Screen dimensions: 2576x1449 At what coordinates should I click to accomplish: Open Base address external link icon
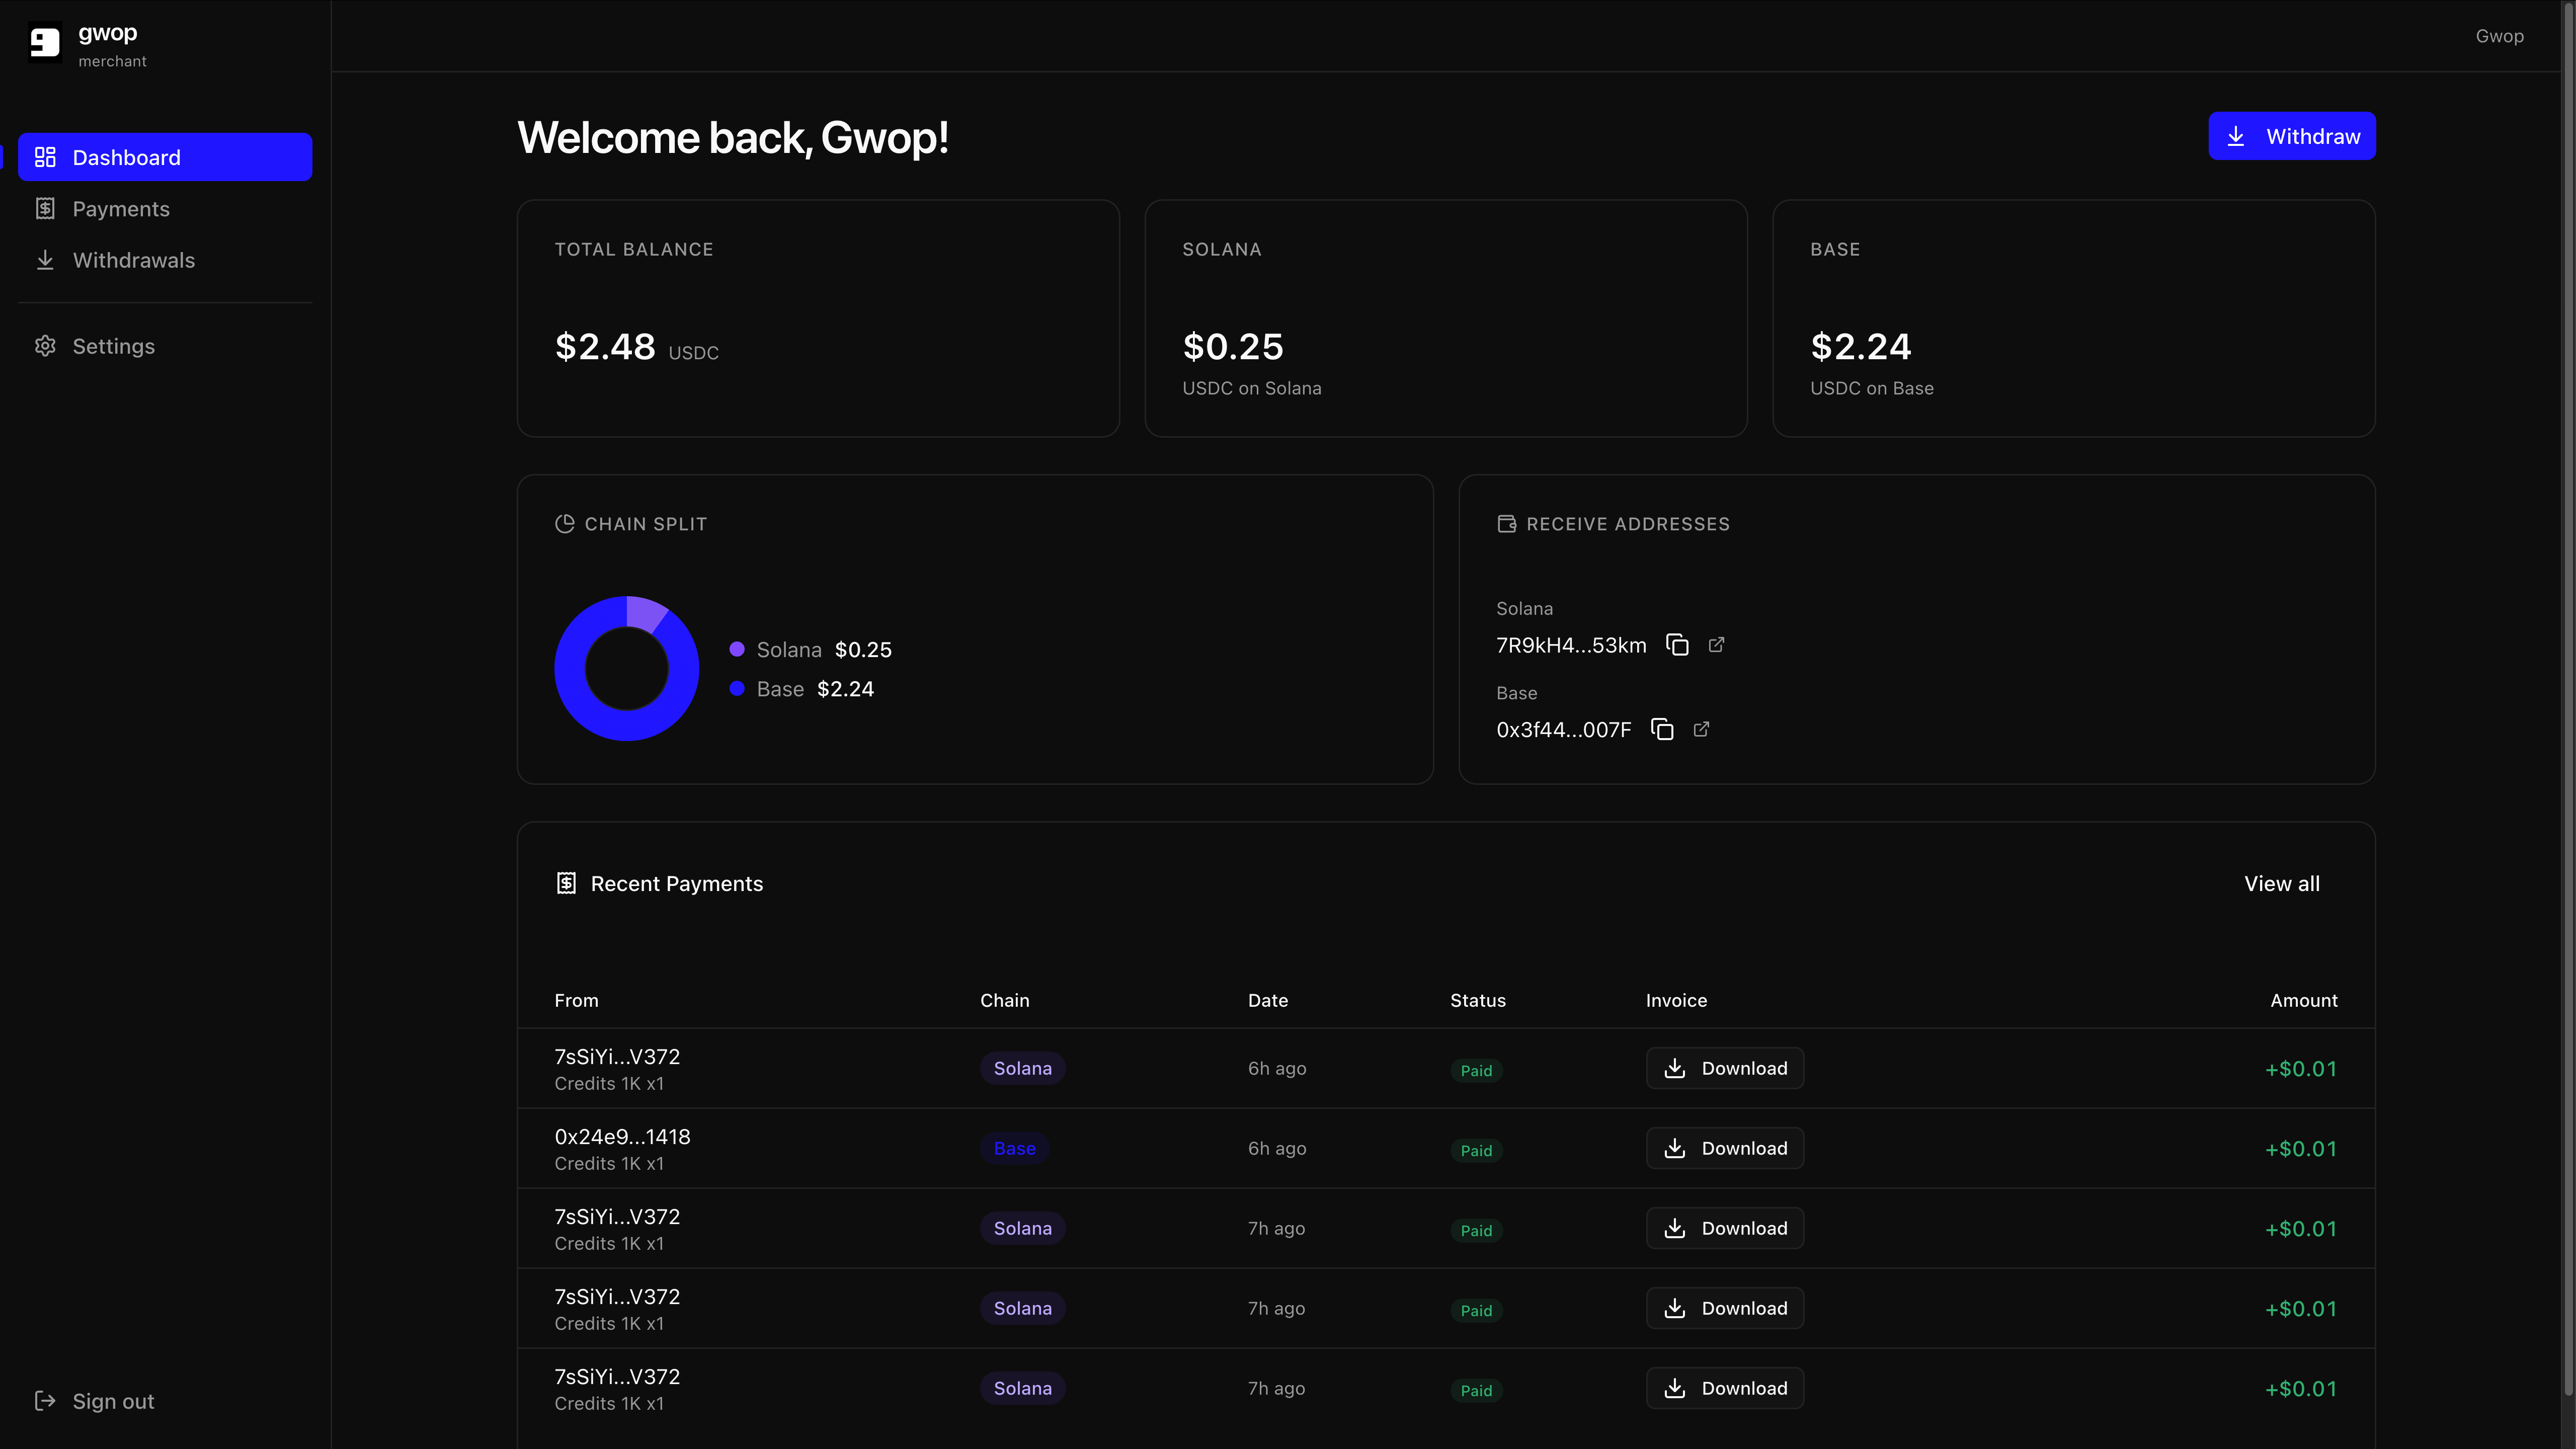click(x=1701, y=729)
